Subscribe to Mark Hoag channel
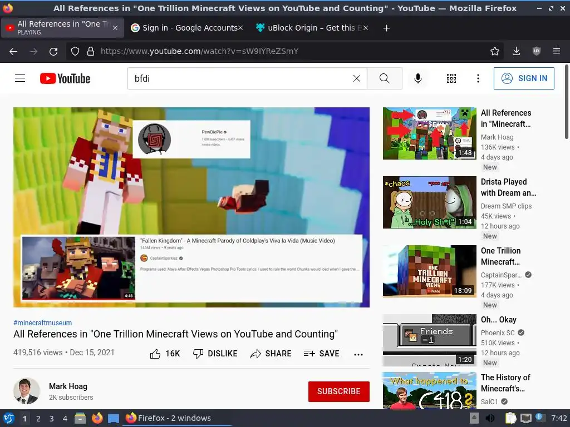The width and height of the screenshot is (570, 427). 339,391
